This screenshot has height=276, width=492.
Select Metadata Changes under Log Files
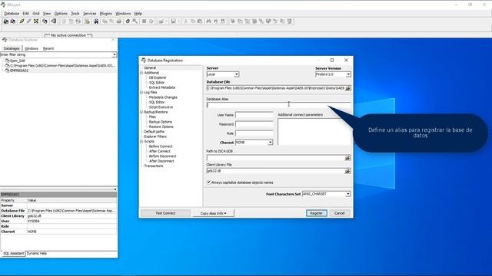[x=163, y=97]
